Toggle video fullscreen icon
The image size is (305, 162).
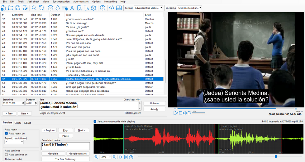click(189, 113)
